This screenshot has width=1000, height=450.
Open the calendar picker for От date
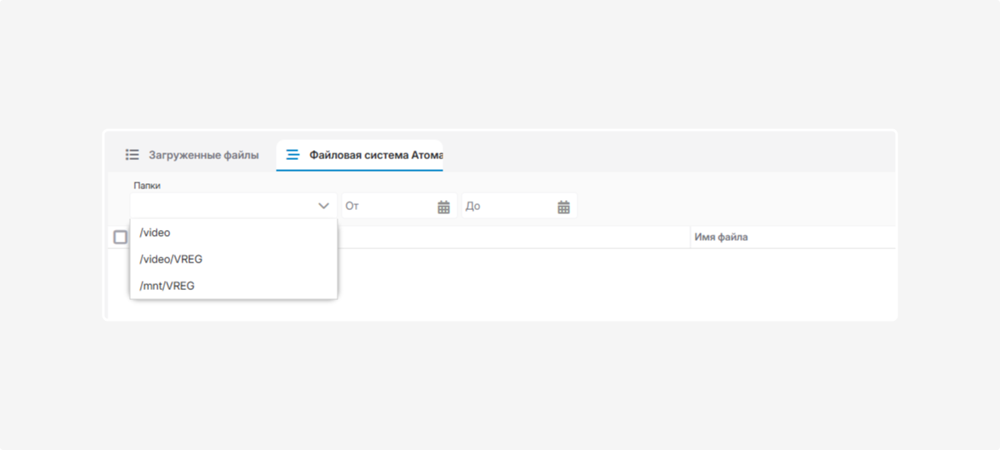pyautogui.click(x=443, y=207)
